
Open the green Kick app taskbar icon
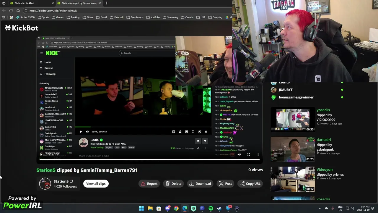(x=193, y=208)
